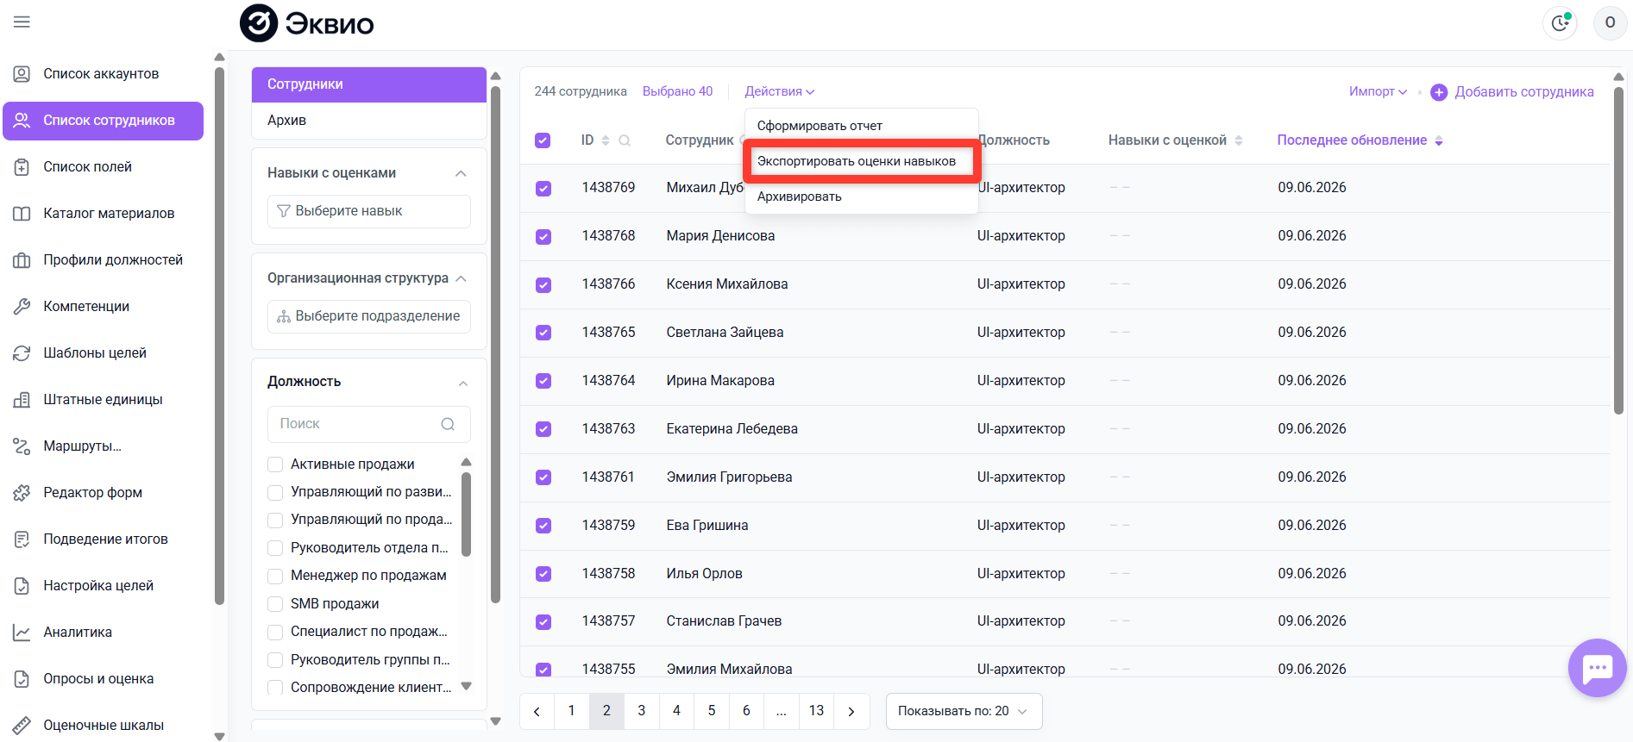Switch to the Сотрудники tab

pyautogui.click(x=369, y=84)
